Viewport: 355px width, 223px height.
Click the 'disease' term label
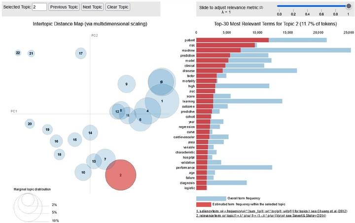coord(188,71)
